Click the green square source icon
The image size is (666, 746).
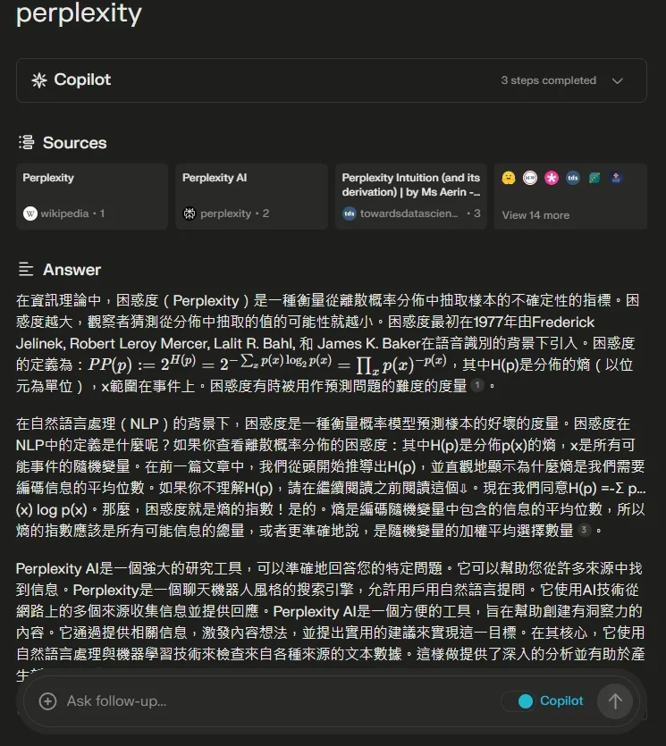point(594,178)
